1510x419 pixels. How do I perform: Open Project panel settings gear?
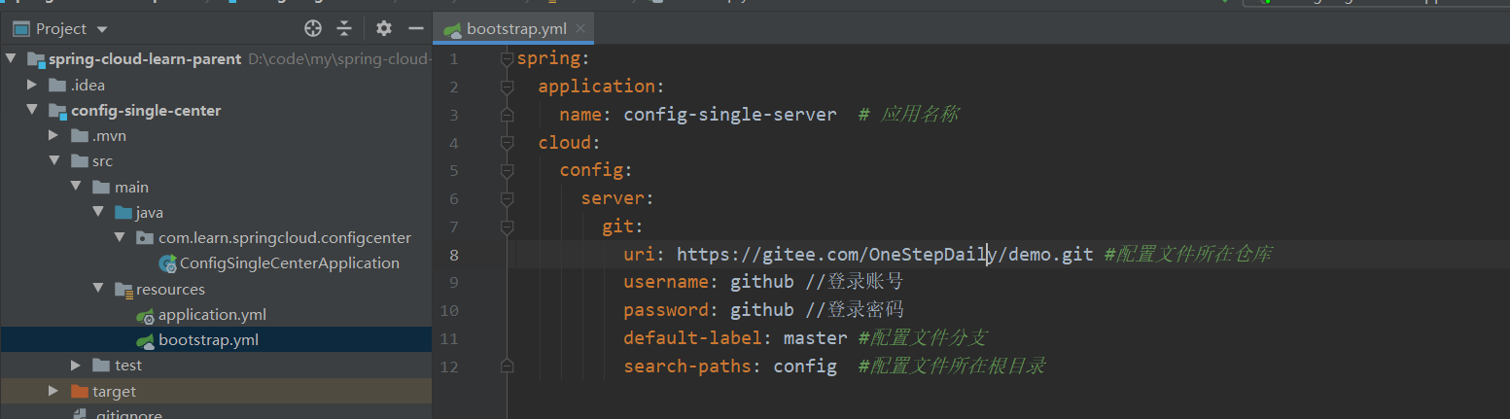point(384,29)
